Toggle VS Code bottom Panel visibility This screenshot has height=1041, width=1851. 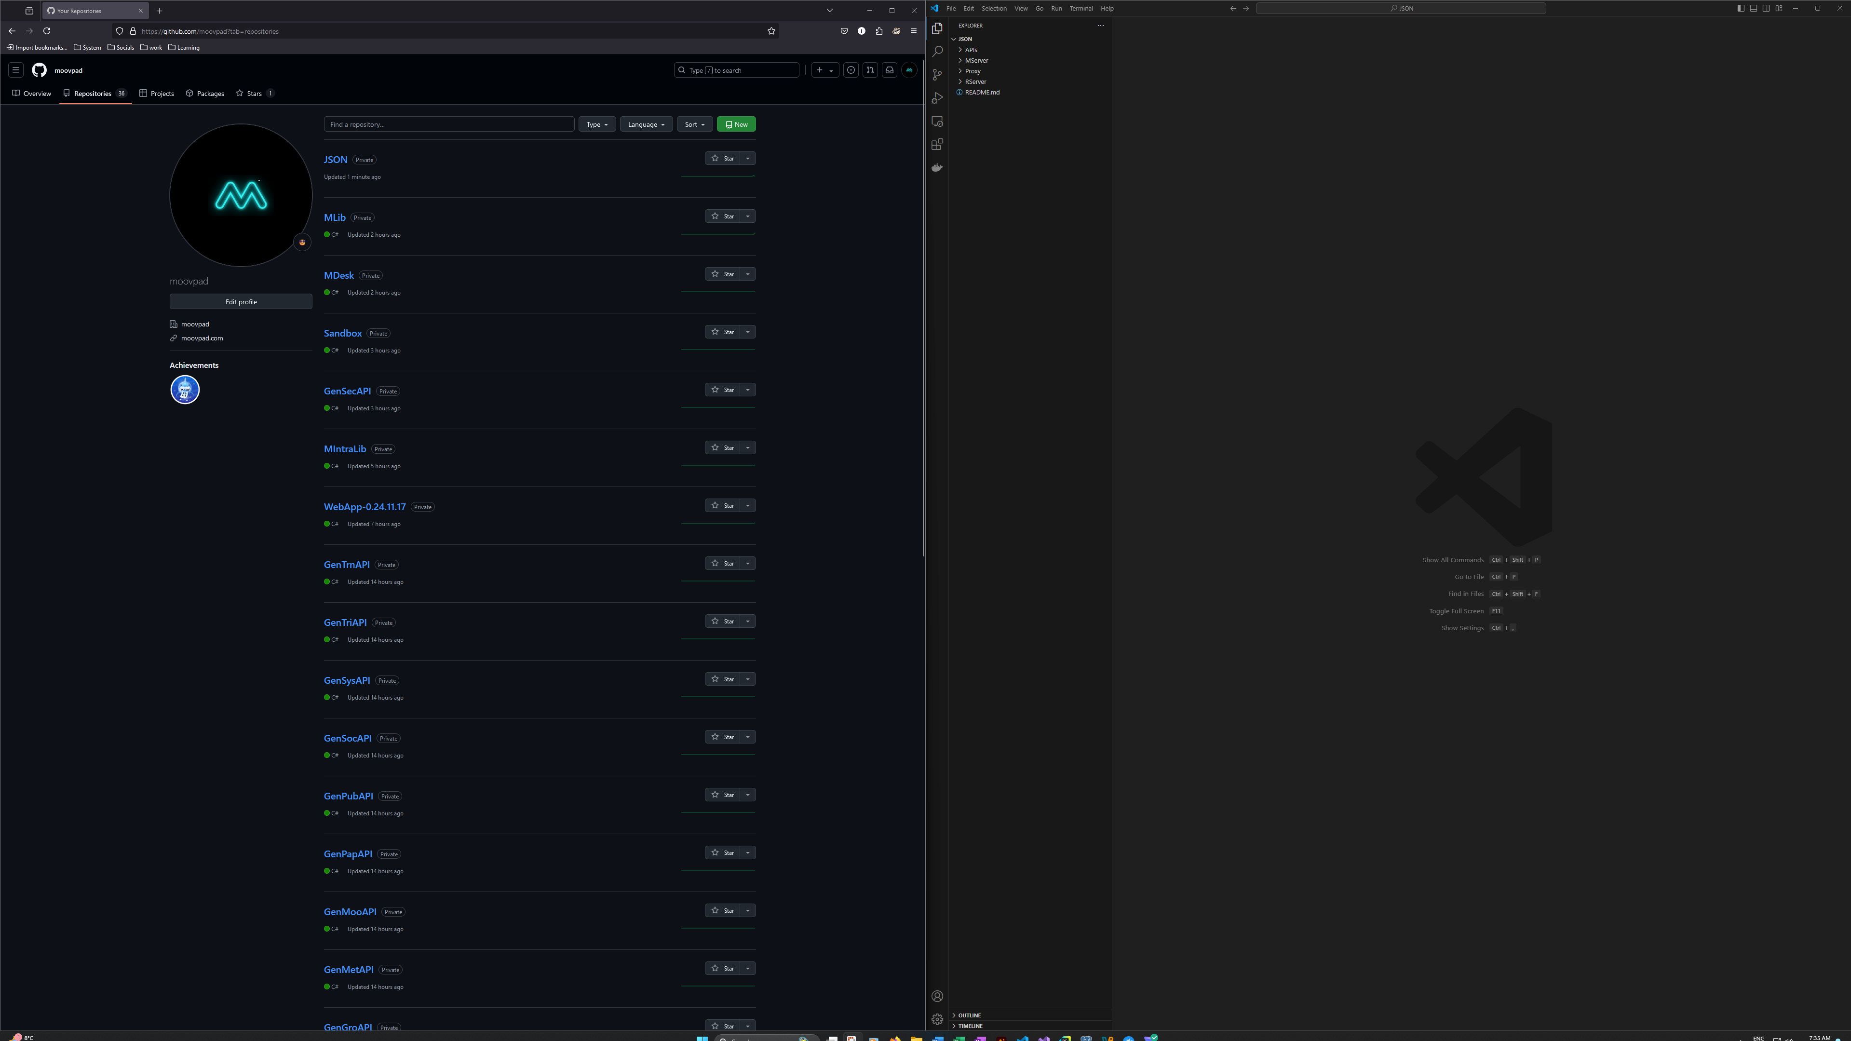[1753, 9]
